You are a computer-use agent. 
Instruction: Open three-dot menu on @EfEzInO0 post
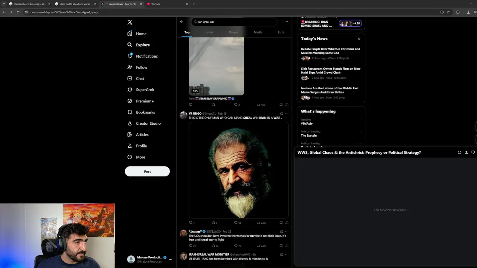pyautogui.click(x=287, y=232)
